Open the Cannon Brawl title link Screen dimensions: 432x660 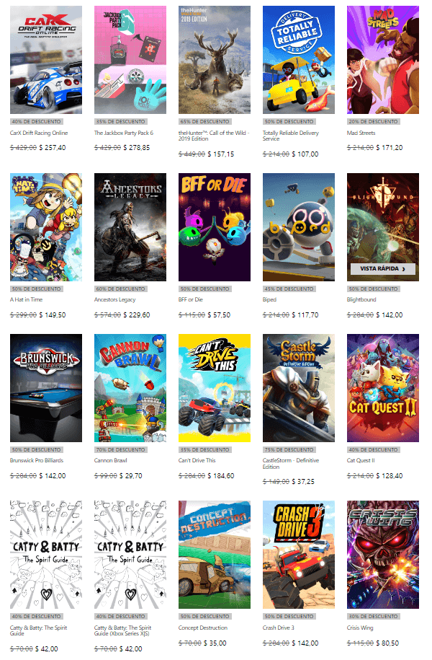click(x=111, y=460)
